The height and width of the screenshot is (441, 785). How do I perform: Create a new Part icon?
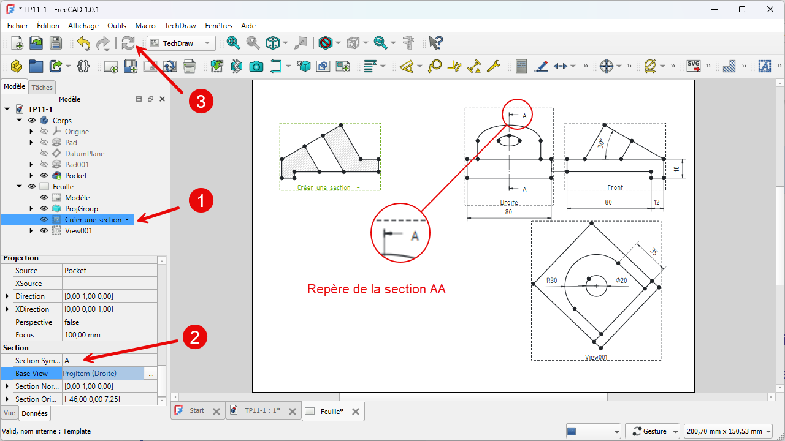pyautogui.click(x=17, y=66)
